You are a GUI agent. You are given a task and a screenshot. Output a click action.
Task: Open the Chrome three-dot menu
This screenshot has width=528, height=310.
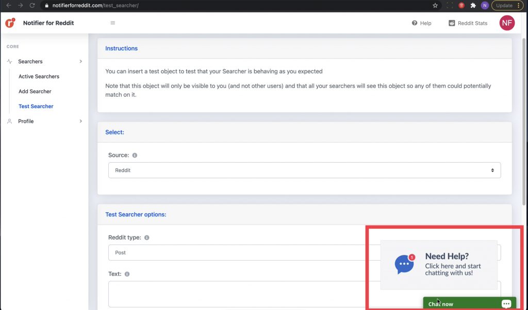point(519,5)
